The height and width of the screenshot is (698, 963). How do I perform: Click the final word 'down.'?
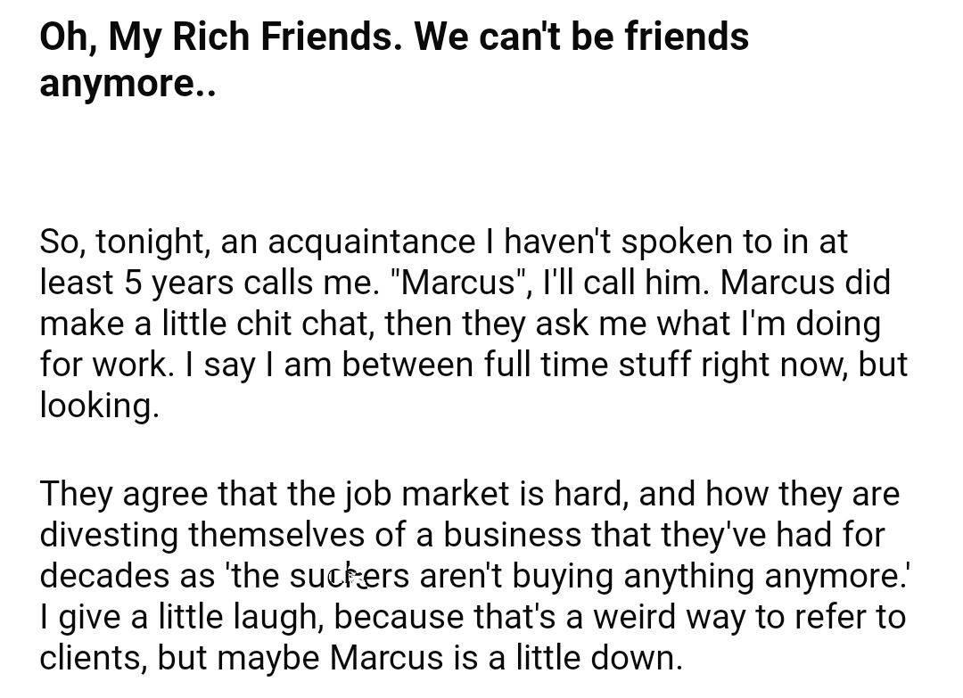tap(637, 658)
